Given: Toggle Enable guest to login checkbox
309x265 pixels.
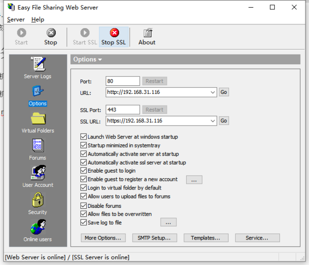Looking at the screenshot, I should tap(84, 171).
